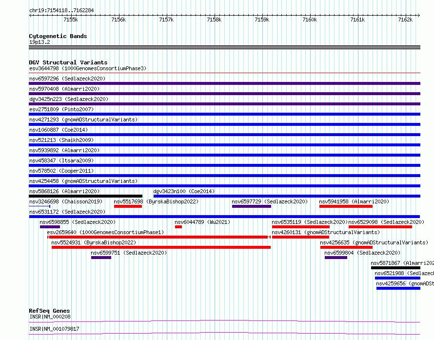Open esv2751809 (Pinto2007) variant entry

61,109
